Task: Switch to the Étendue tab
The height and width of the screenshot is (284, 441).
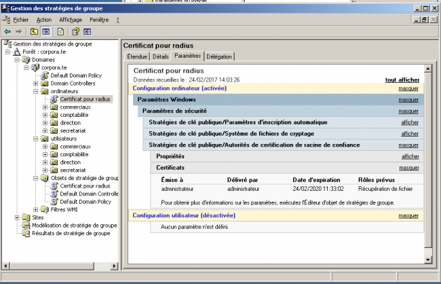Action: [x=136, y=56]
